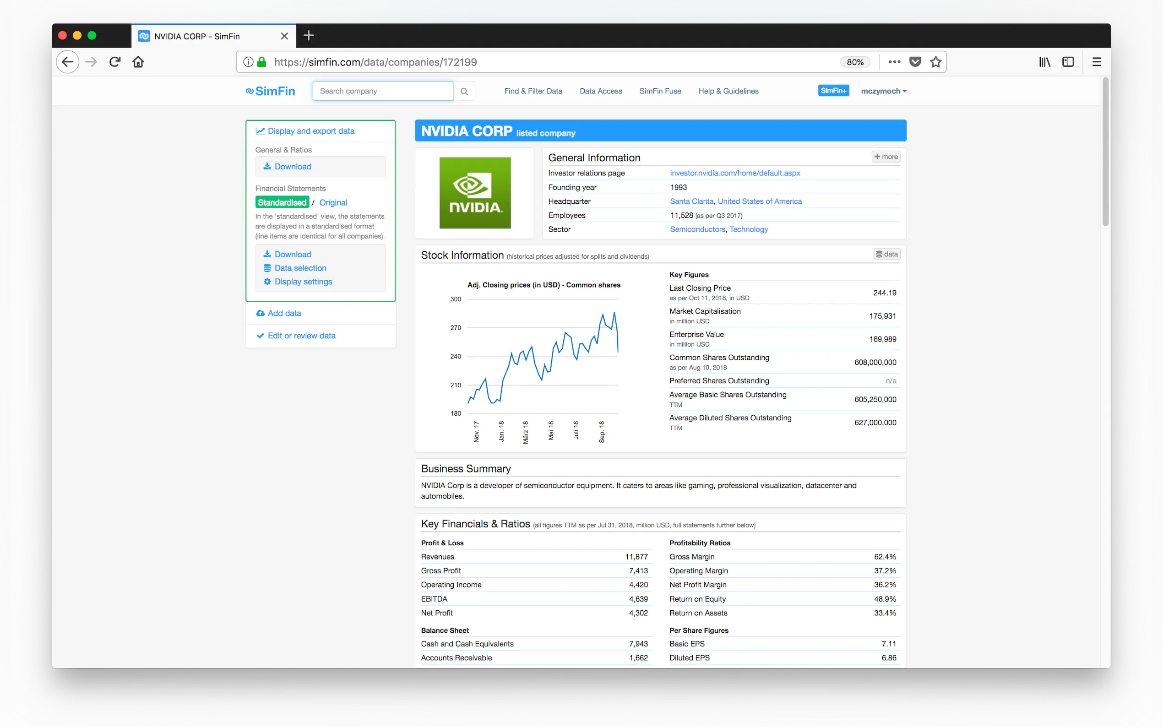Open the Firefox hamburger menu
The width and height of the screenshot is (1163, 727).
coord(1097,62)
